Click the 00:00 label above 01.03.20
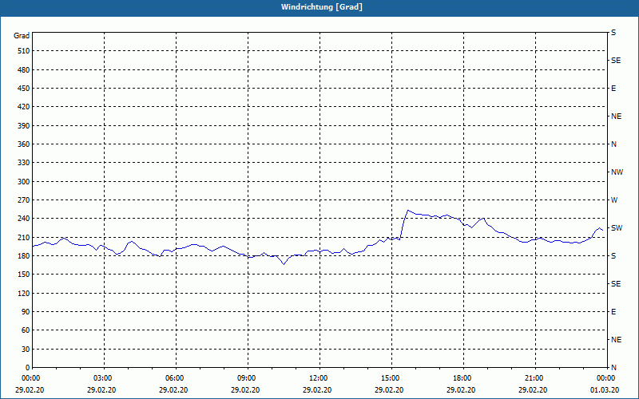This screenshot has height=399, width=639. click(606, 378)
